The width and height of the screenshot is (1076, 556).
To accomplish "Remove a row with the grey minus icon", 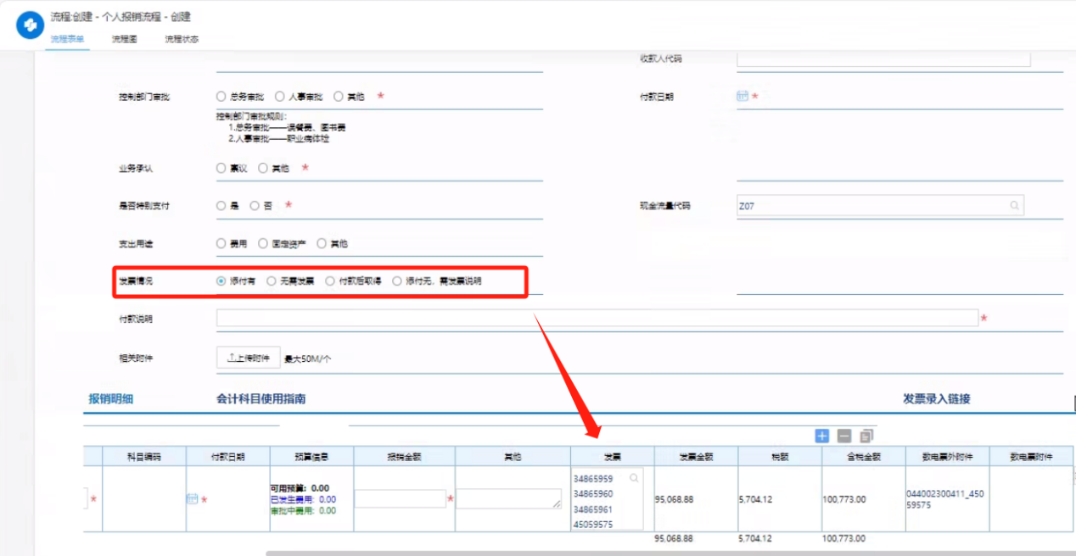I will (x=843, y=436).
